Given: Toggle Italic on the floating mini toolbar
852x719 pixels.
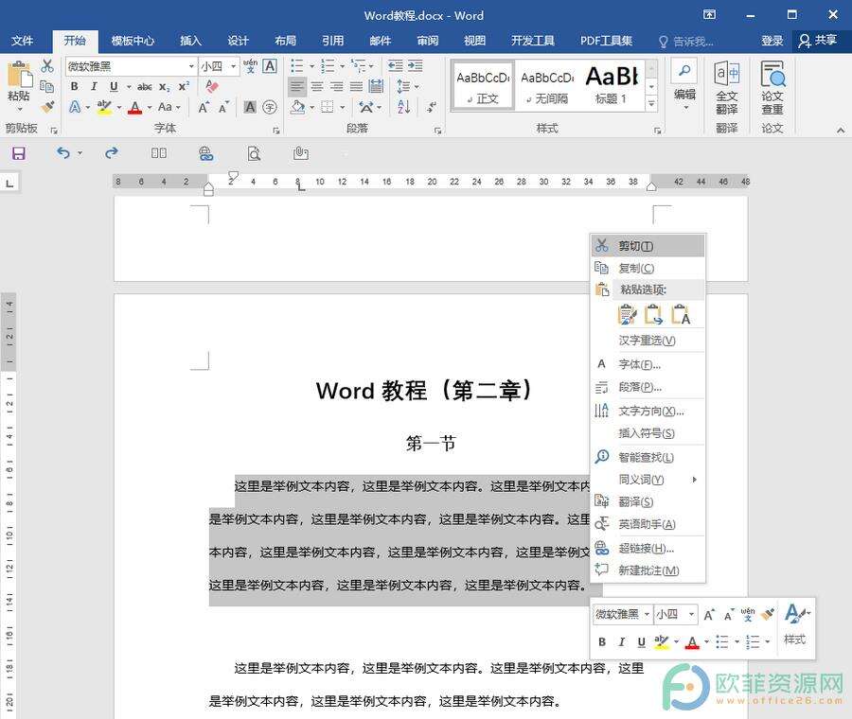Looking at the screenshot, I should pyautogui.click(x=622, y=641).
